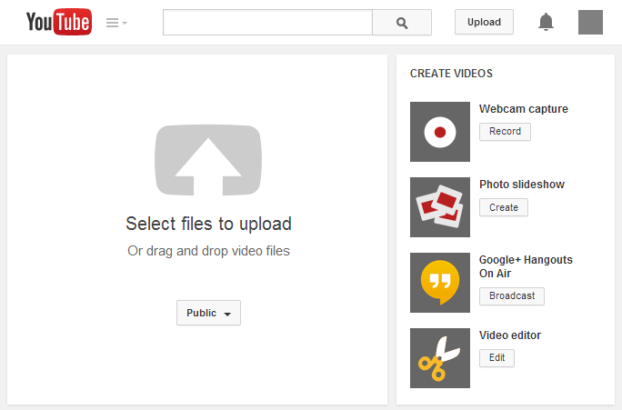Click the Google+ Hangouts icon
622x410 pixels.
[440, 283]
